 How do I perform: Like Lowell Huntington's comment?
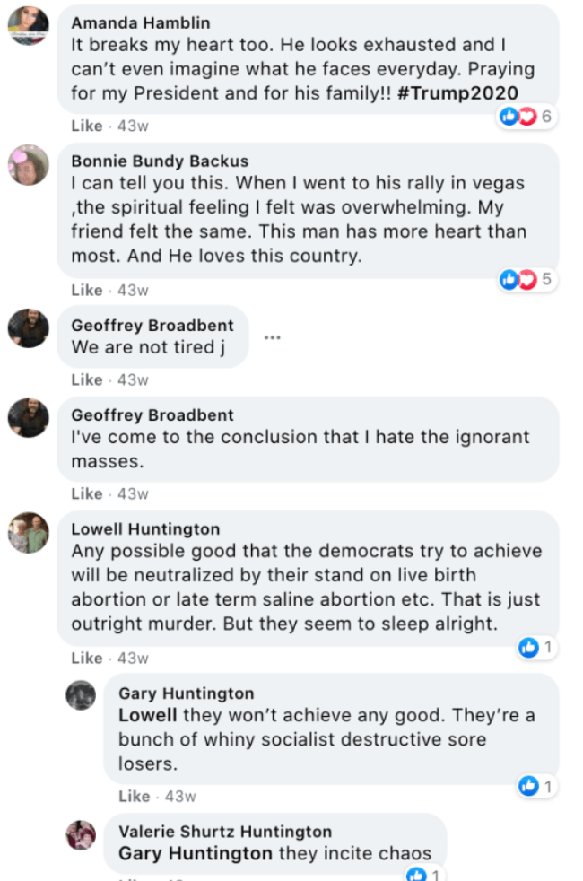click(x=87, y=658)
